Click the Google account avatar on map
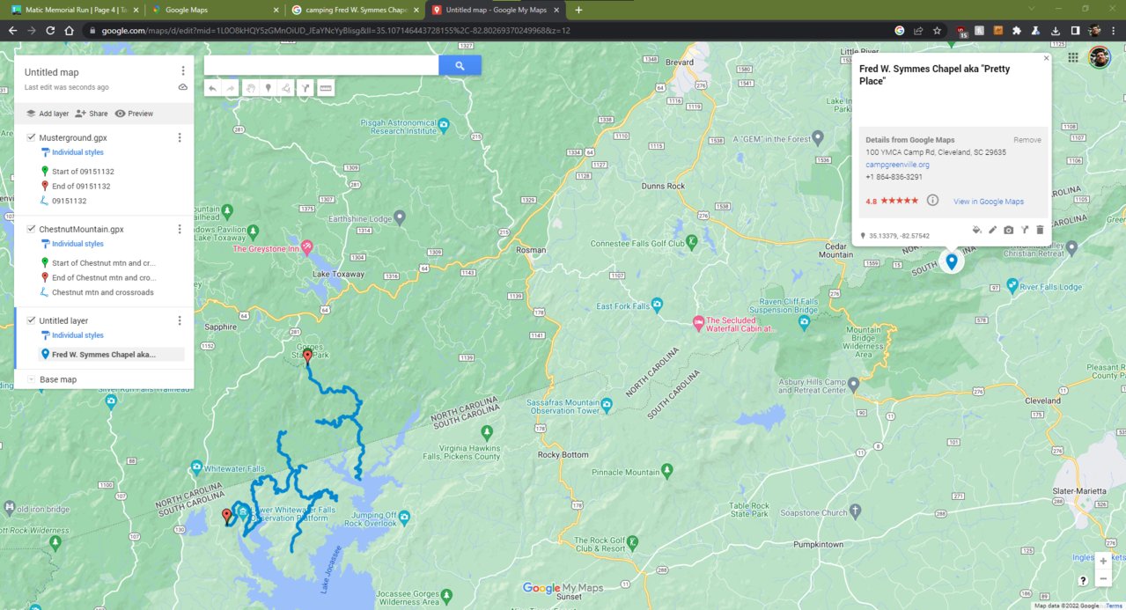1126x610 pixels. 1099,58
